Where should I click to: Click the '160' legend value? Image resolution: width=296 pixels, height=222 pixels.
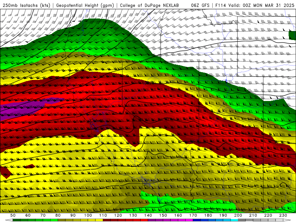point(178,215)
